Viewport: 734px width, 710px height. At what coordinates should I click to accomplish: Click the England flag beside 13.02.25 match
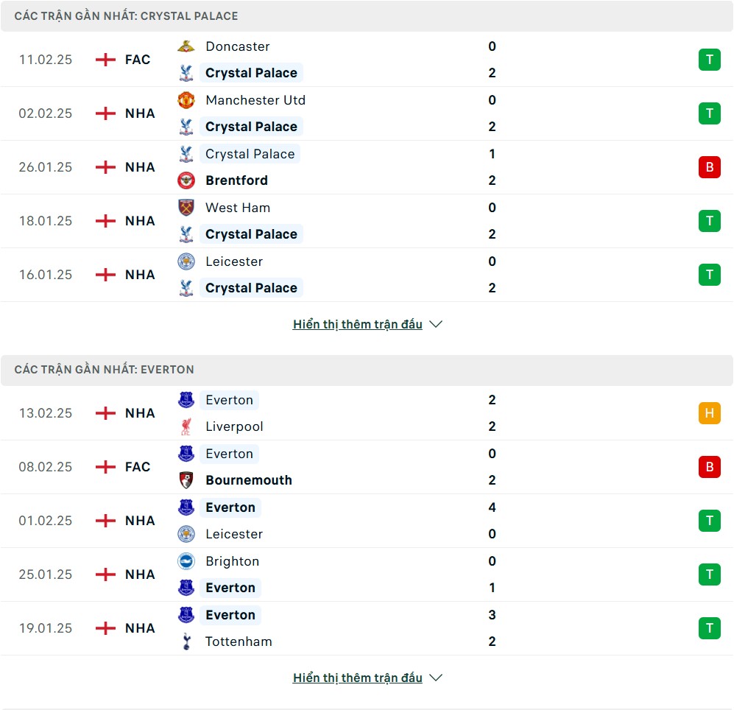coord(105,413)
